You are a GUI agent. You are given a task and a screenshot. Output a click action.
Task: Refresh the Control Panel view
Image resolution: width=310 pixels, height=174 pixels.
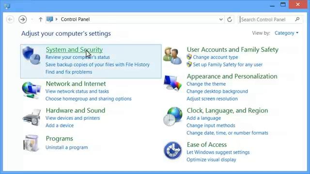coord(230,19)
